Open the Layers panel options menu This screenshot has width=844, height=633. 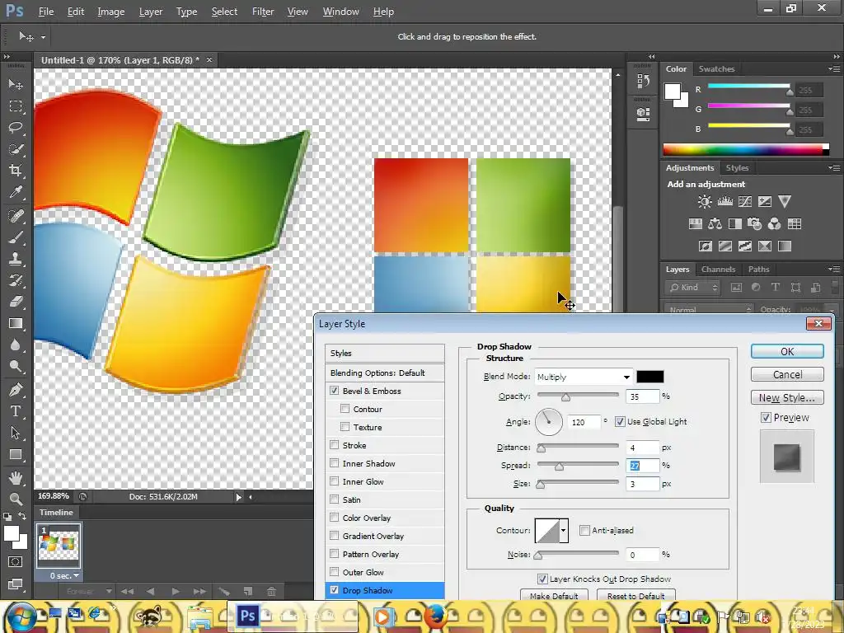click(834, 270)
